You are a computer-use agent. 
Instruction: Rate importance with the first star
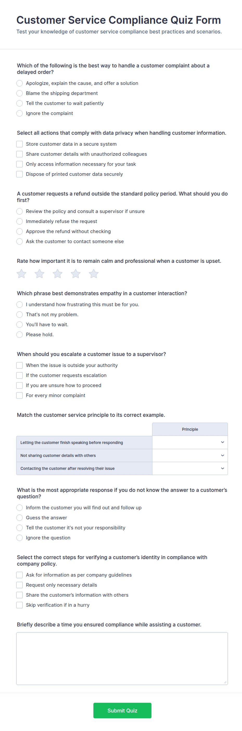click(22, 274)
